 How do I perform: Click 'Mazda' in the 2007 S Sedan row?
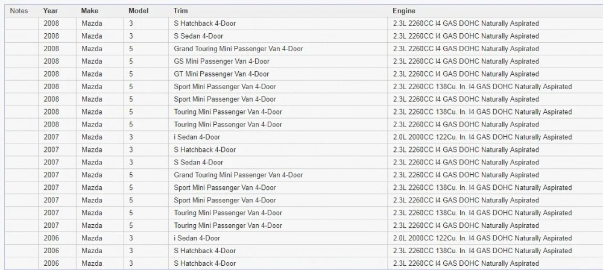(x=99, y=162)
